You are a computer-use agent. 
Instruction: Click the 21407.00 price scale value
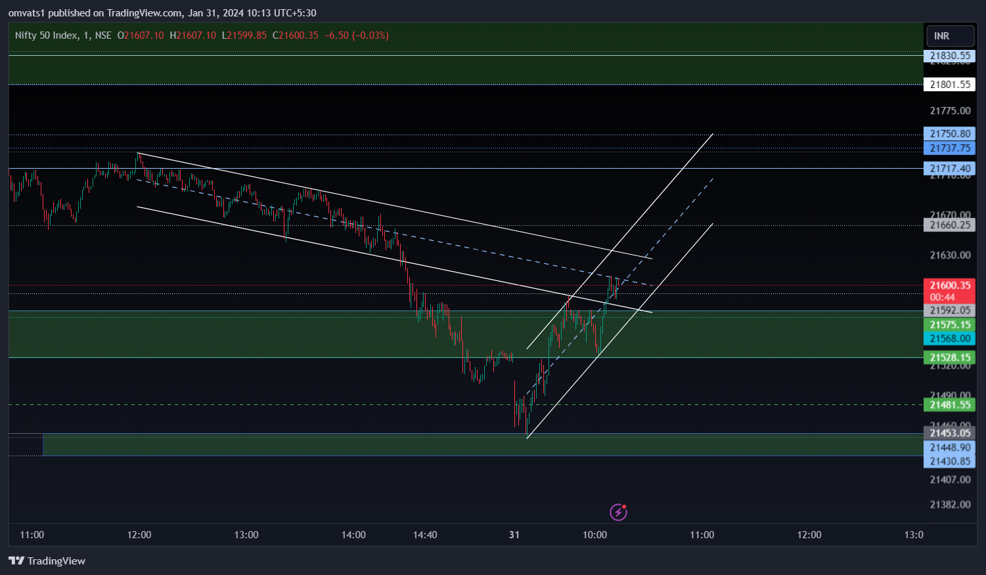[950, 480]
